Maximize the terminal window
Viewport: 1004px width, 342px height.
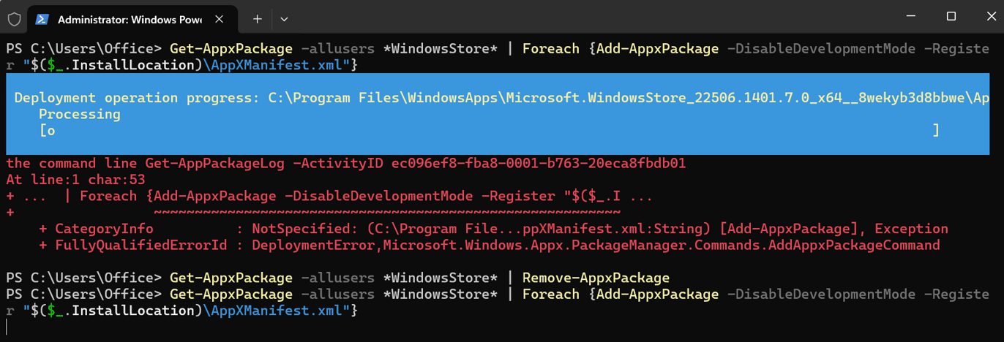click(951, 17)
